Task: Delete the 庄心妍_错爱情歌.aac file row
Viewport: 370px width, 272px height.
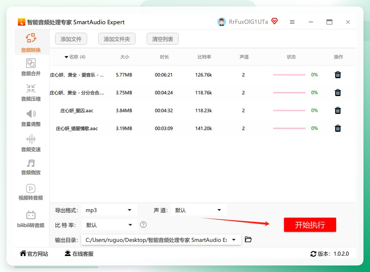Action: click(x=338, y=128)
